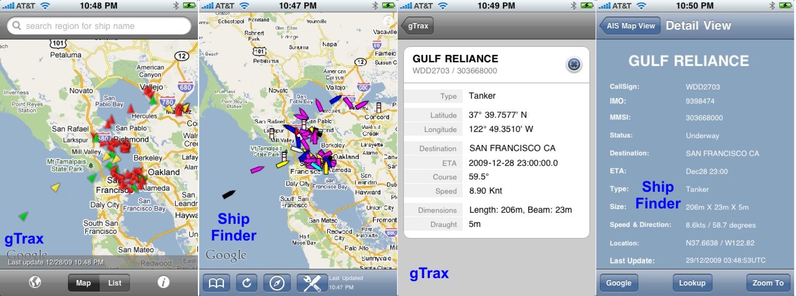
Task: Tap the latitude value 37° 39.7577' N
Action: pos(499,115)
